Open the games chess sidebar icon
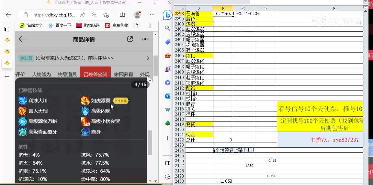 pos(167,69)
